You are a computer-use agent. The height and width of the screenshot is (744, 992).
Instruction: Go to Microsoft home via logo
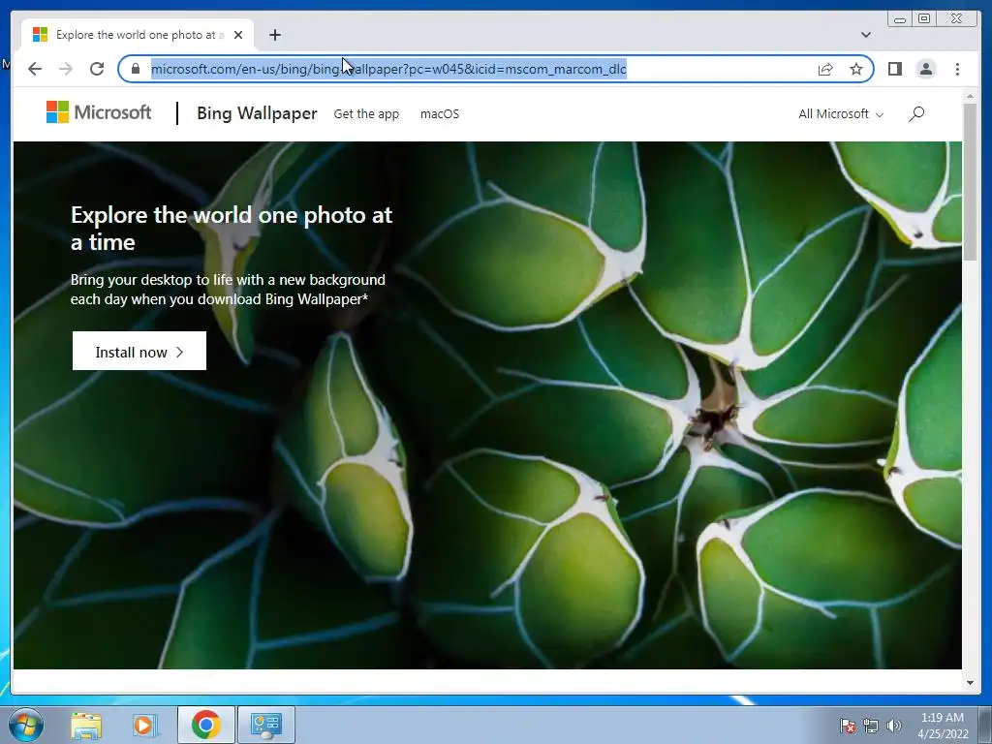pos(99,112)
